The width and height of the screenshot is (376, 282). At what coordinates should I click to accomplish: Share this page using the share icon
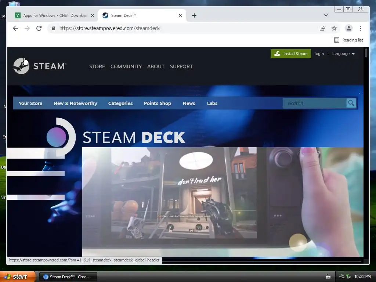tap(322, 29)
